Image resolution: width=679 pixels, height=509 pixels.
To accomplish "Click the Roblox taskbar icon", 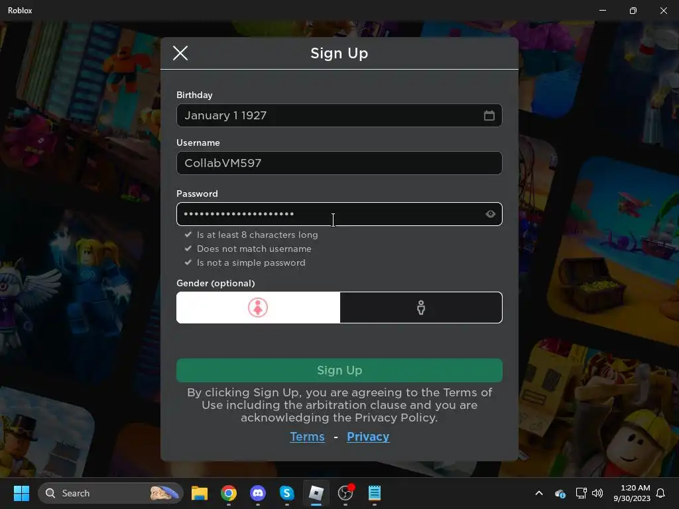I will point(316,493).
